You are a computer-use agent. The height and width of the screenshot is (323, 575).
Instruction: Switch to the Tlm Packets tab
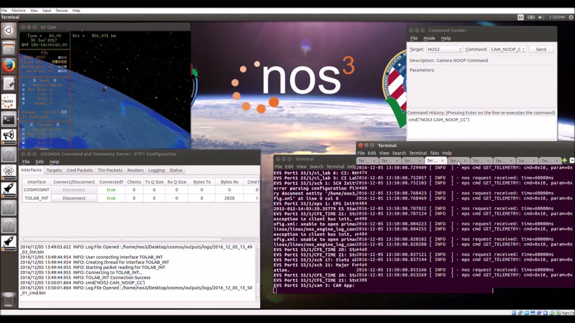tap(110, 170)
